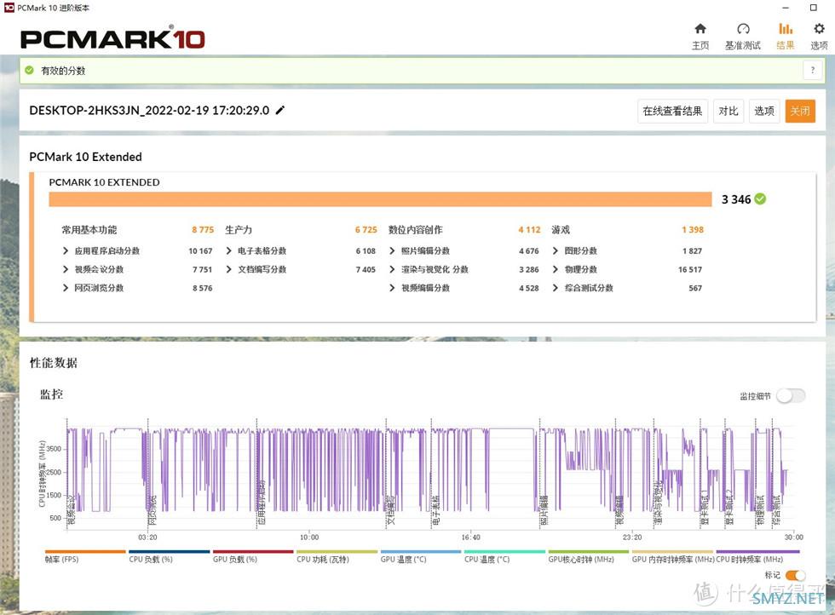835x615 pixels.
Task: Toggle the 帧率 (FPS) legend series
Action: pyautogui.click(x=85, y=556)
